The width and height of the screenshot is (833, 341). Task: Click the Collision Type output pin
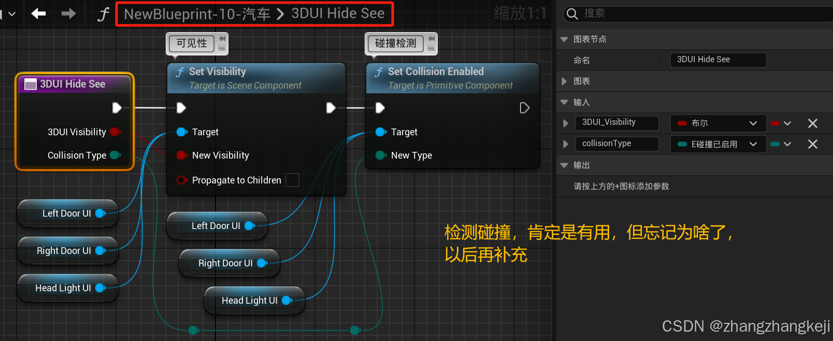115,155
